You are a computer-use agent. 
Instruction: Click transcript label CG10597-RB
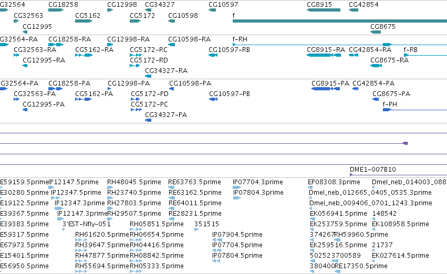point(229,50)
